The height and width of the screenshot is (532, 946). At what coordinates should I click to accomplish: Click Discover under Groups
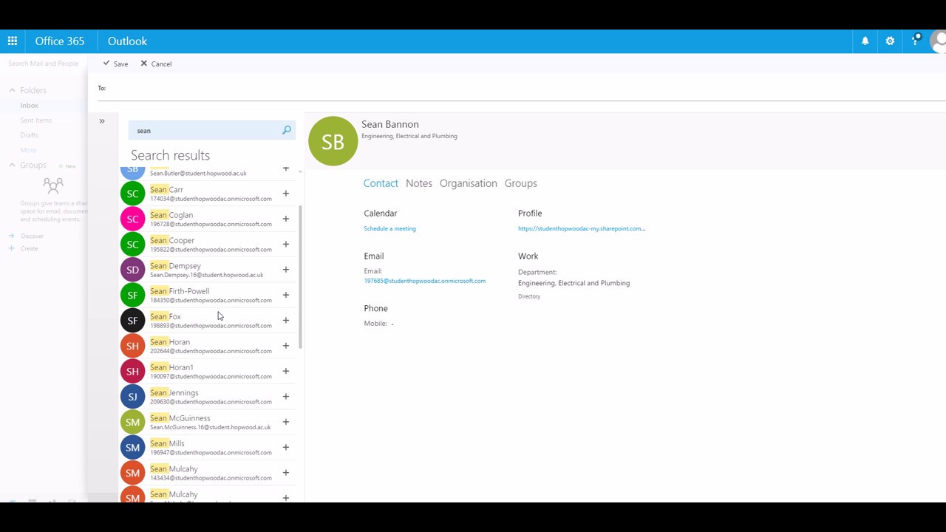pos(32,236)
